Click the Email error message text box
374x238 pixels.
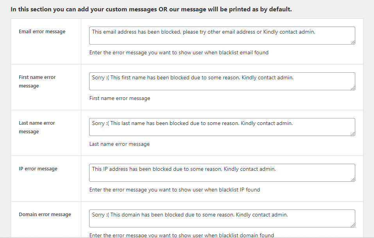[222, 36]
